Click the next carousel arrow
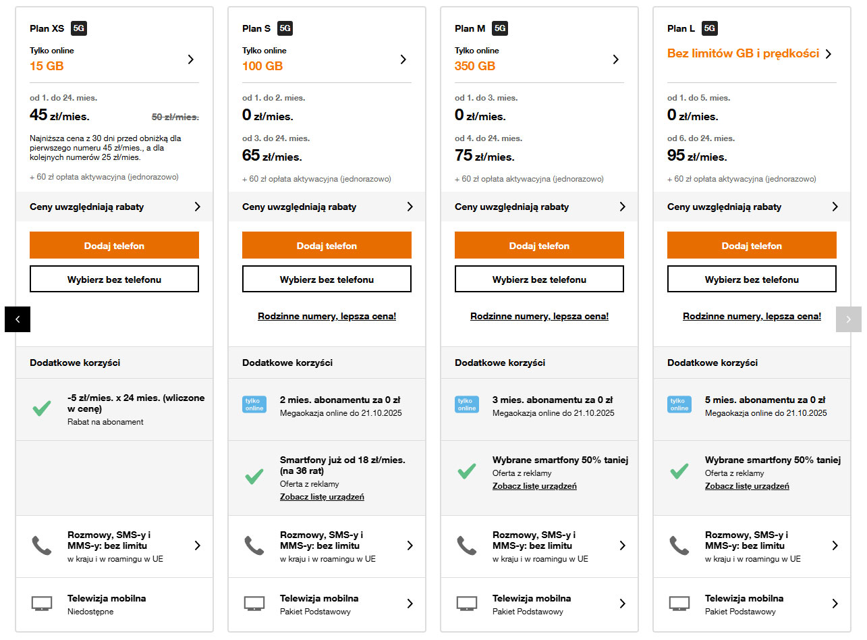The height and width of the screenshot is (640, 867). tap(848, 319)
